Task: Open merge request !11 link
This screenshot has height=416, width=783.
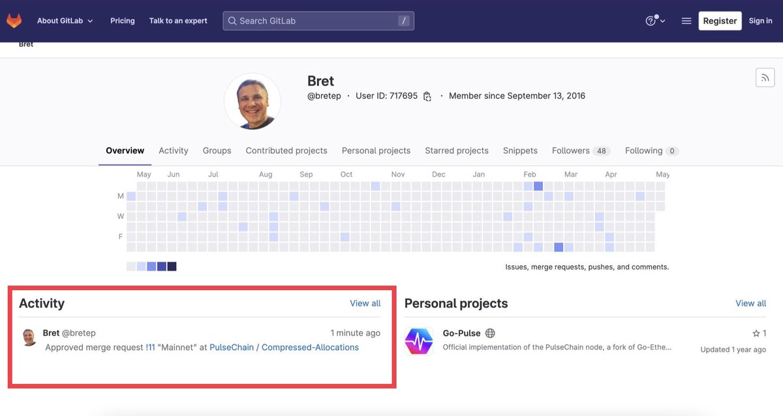Action: [x=150, y=348]
